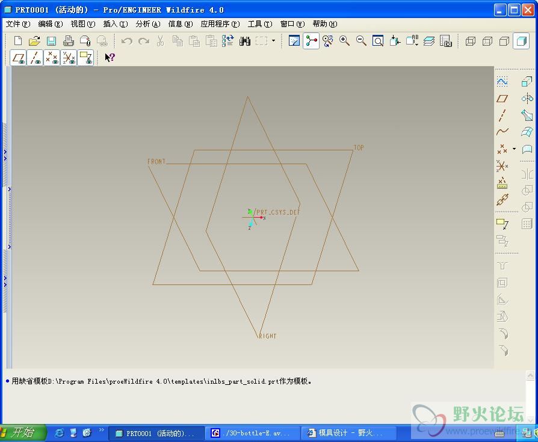538x442 pixels.
Task: Select the FRONT datum plane label
Action: pyautogui.click(x=156, y=162)
